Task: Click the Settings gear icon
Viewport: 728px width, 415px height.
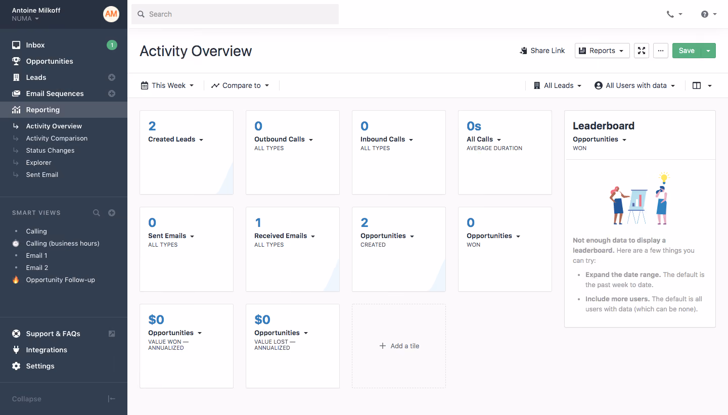Action: [x=16, y=366]
